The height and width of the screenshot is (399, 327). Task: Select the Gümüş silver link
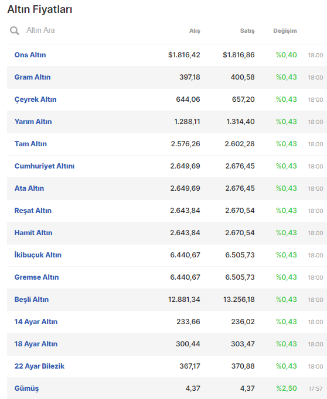click(x=26, y=388)
